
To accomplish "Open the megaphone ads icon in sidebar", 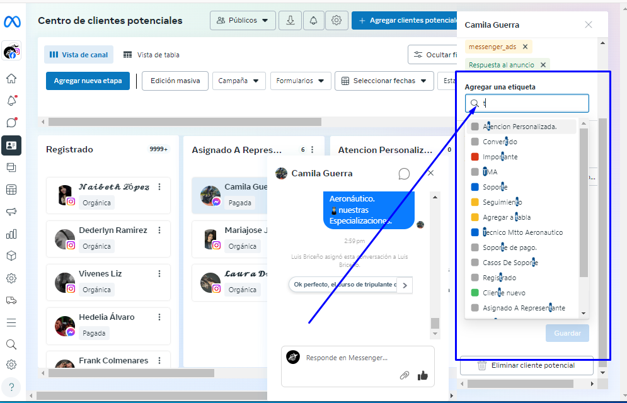I will tap(11, 212).
